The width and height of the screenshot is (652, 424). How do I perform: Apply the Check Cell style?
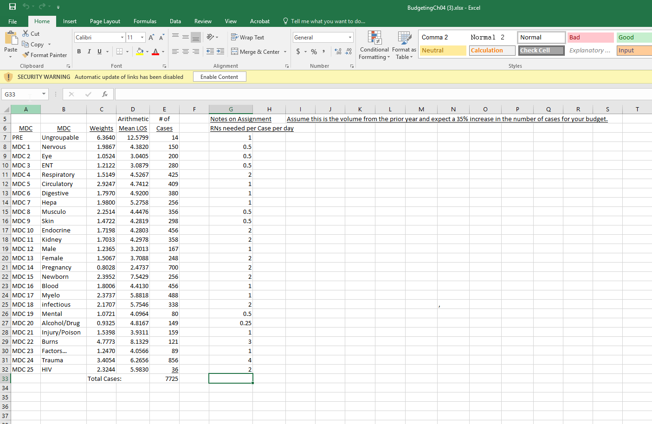[542, 51]
